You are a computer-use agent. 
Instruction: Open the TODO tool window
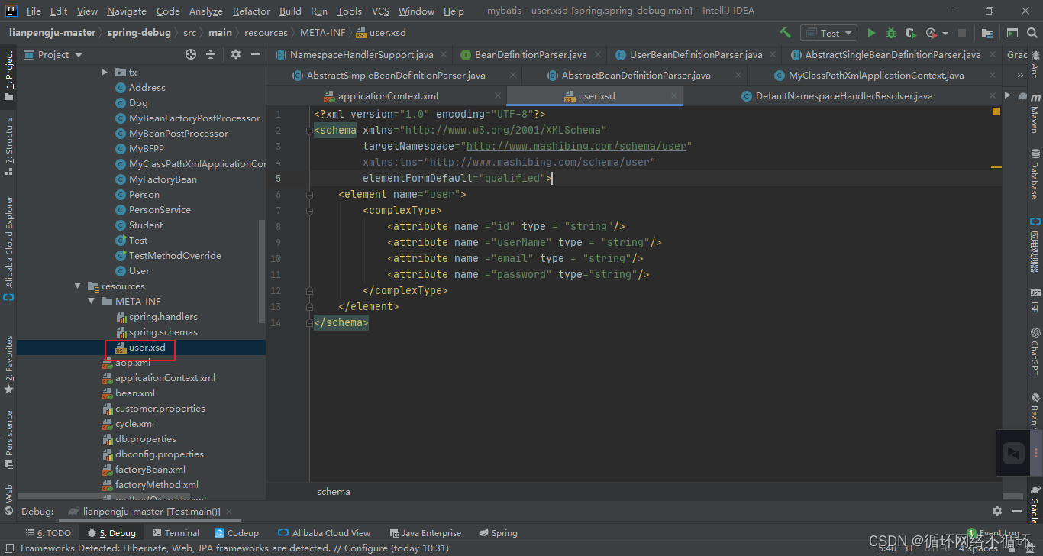48,533
